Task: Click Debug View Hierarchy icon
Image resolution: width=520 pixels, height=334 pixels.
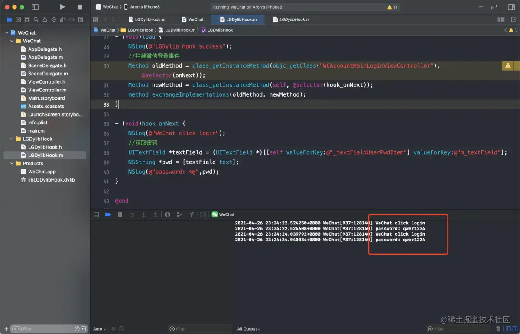Action: tap(167, 214)
